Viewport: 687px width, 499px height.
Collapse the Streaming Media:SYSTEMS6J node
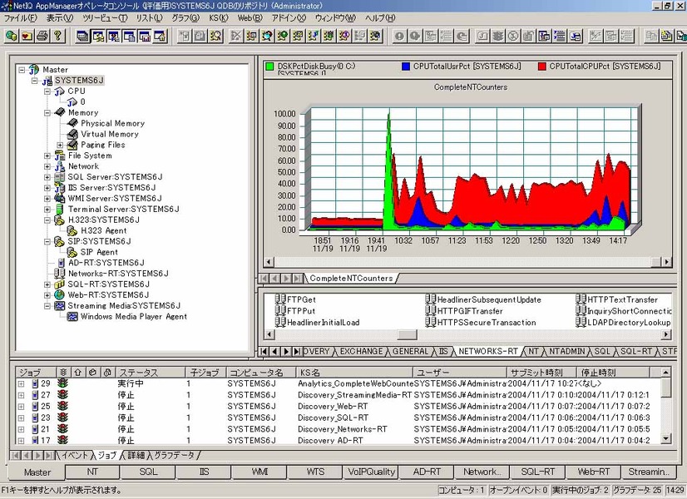tap(47, 306)
